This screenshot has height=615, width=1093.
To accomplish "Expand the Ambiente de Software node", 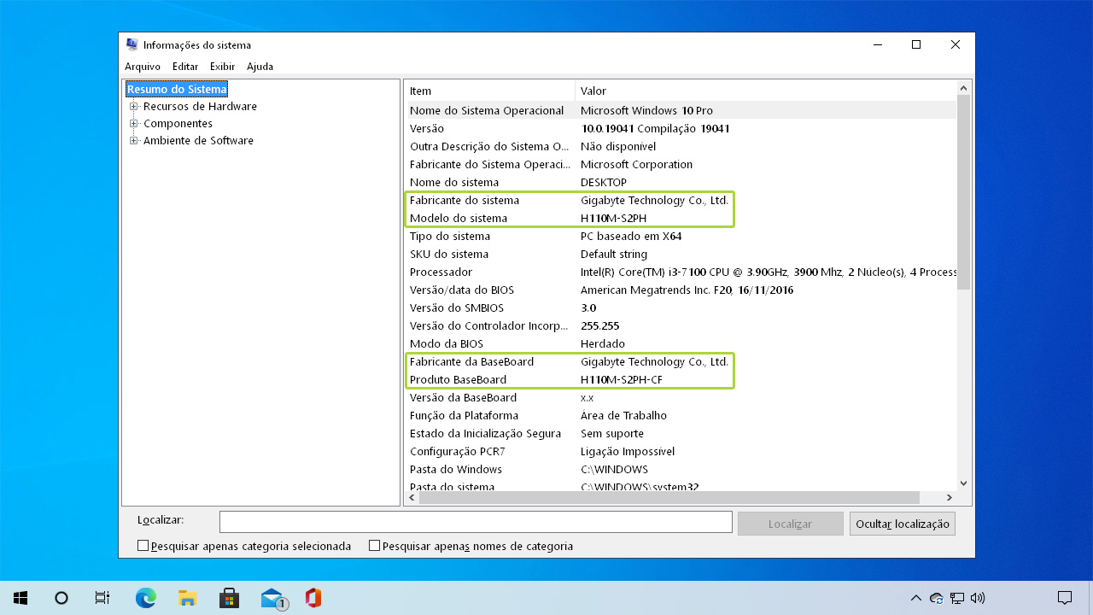I will pyautogui.click(x=134, y=141).
